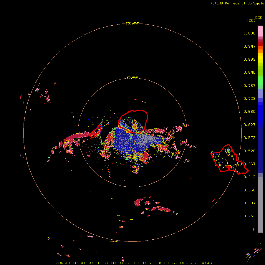Viewport: 265px width, 265px height.
Task: Click the 0.947 color scale value
Action: click(x=249, y=46)
